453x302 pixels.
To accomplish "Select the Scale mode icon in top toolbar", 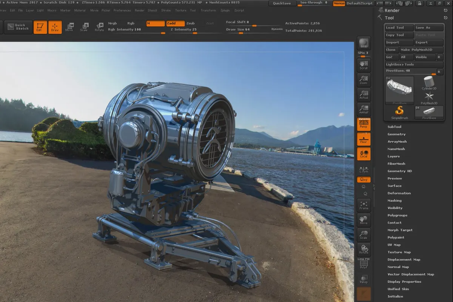I will click(x=84, y=27).
